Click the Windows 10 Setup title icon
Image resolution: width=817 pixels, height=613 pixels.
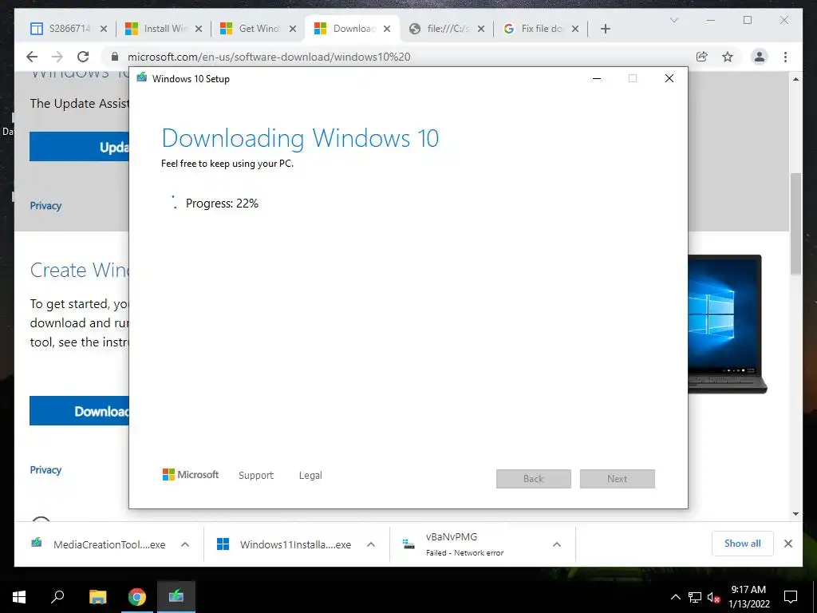(142, 78)
